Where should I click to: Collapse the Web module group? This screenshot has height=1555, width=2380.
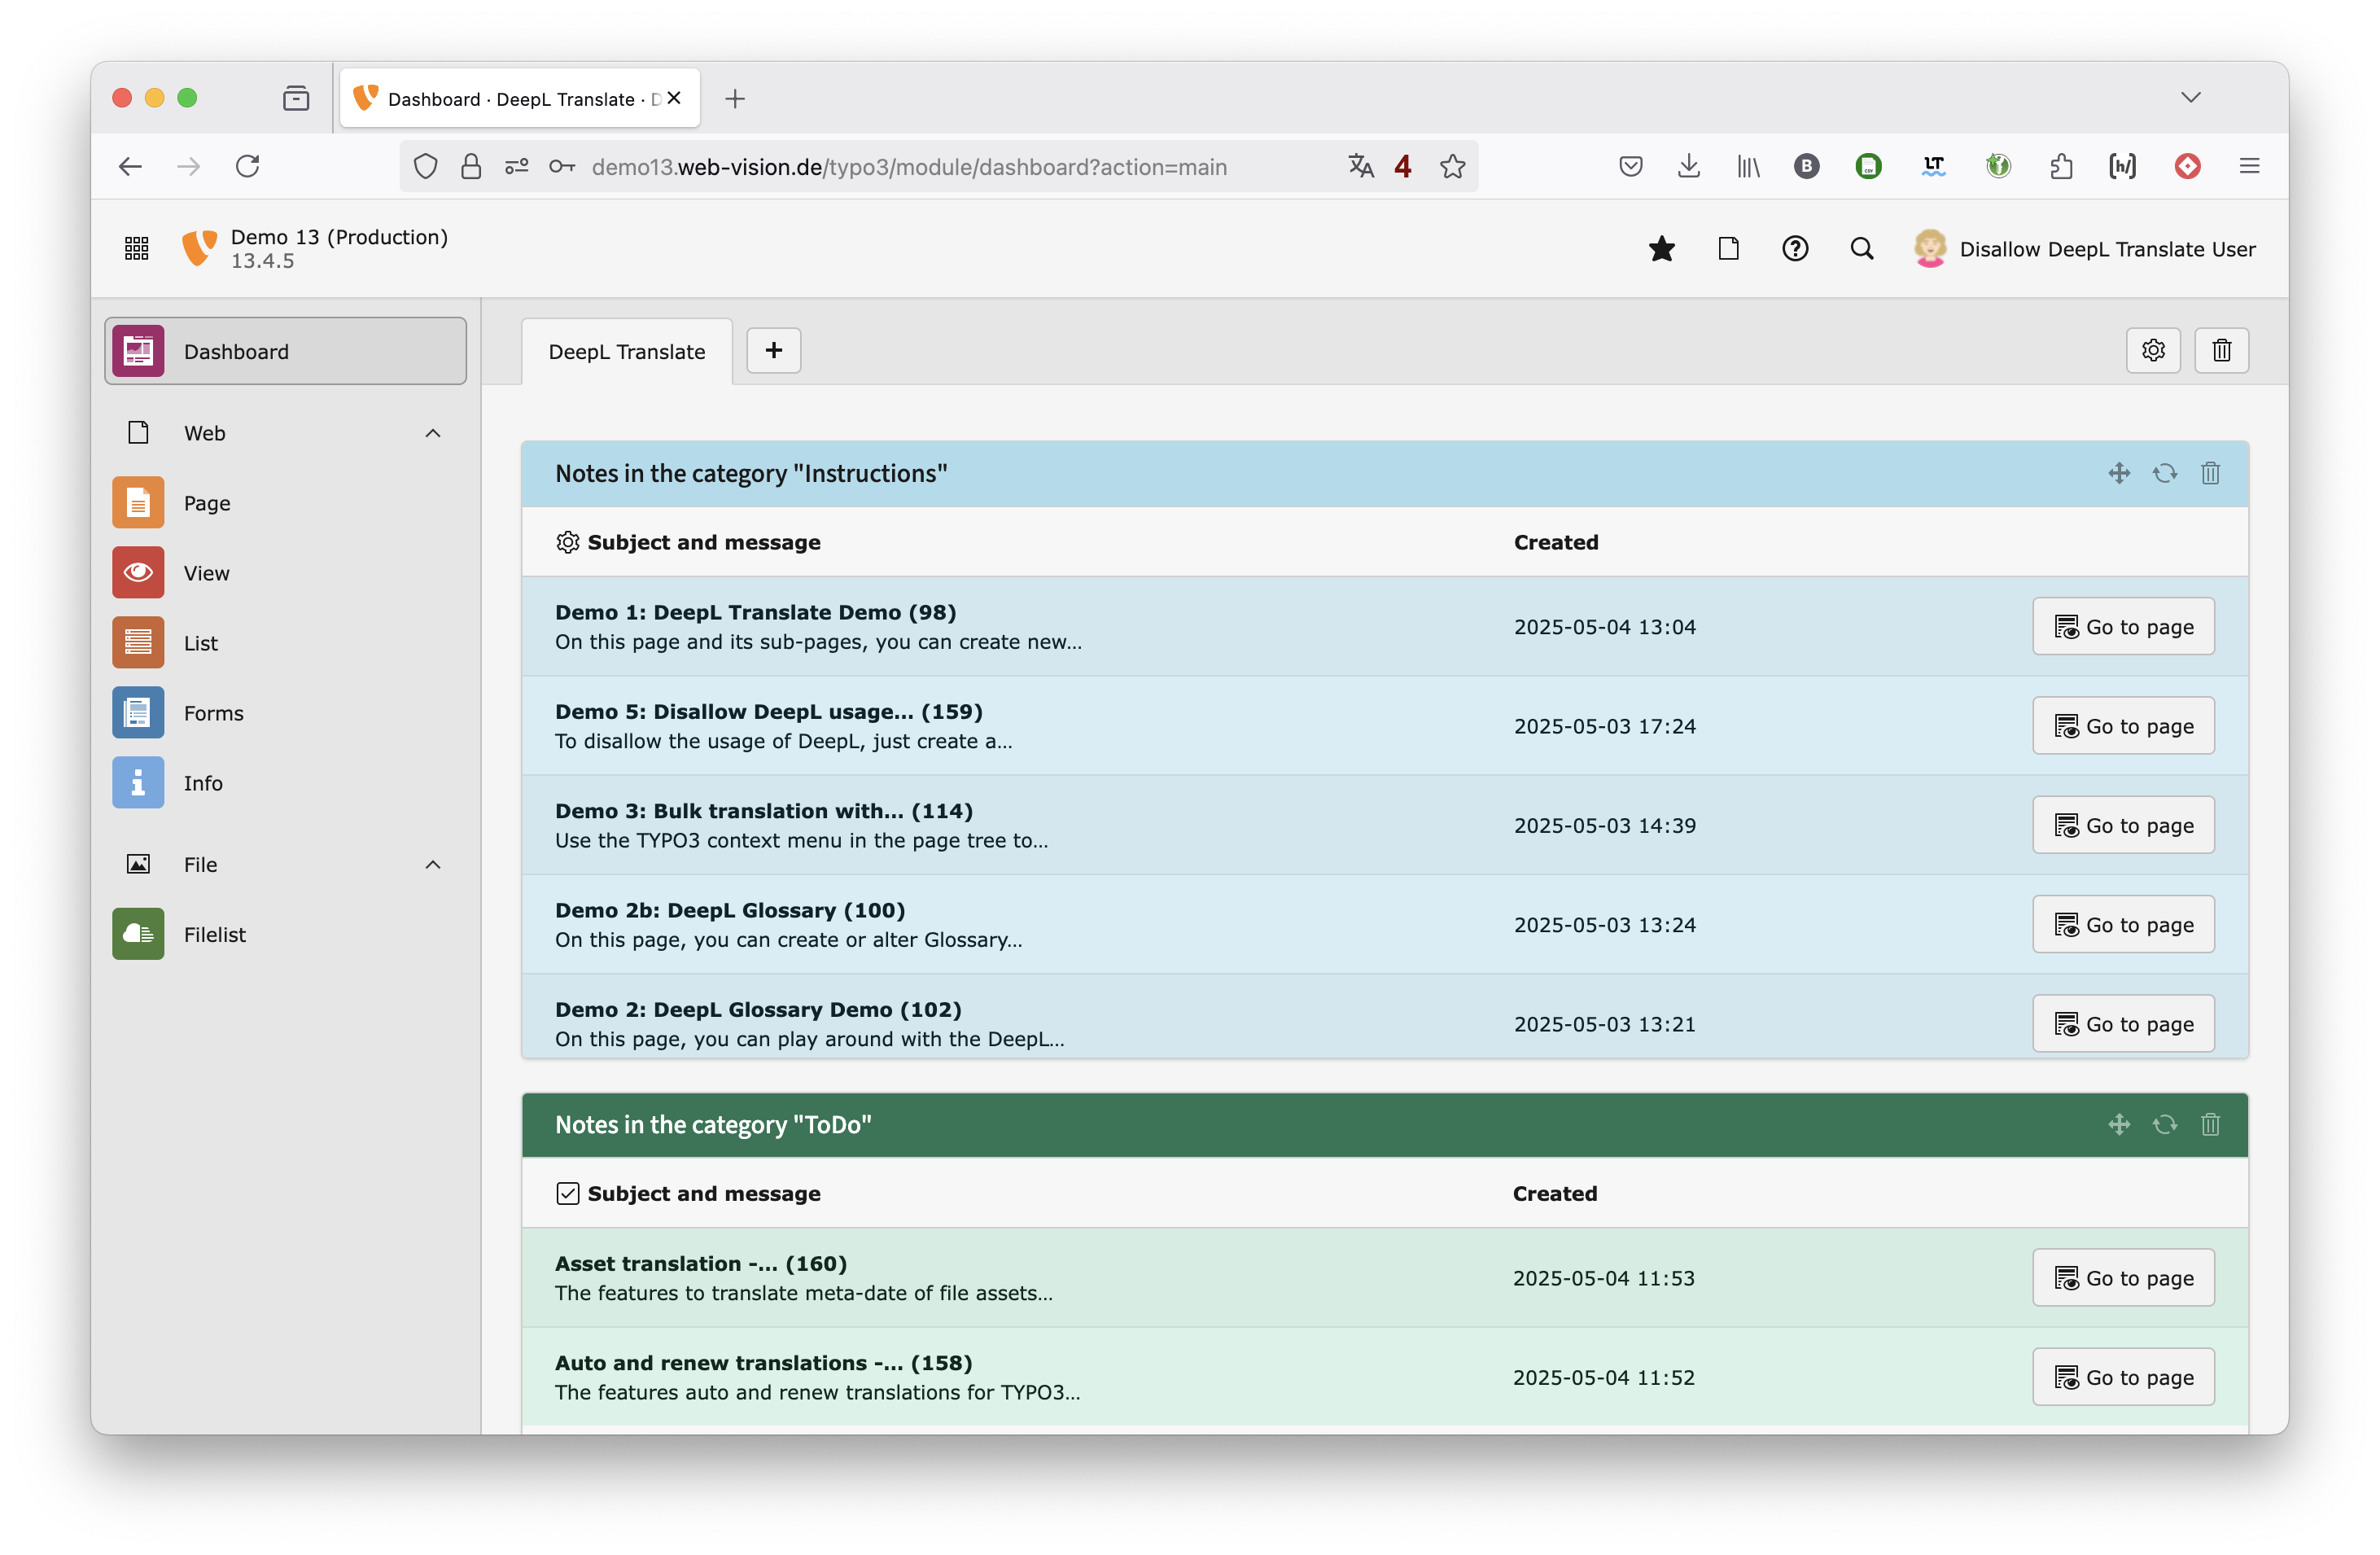coord(432,433)
